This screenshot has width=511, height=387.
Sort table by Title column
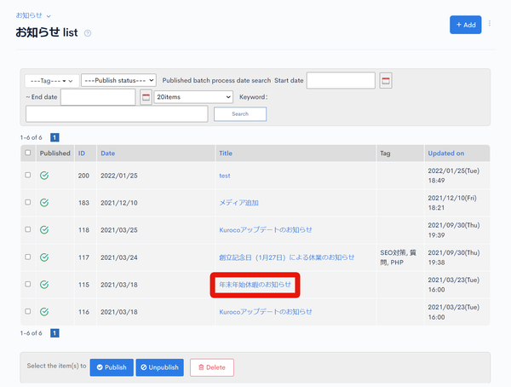coord(226,153)
